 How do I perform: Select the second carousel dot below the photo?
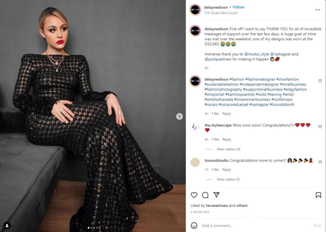pyautogui.click(x=91, y=228)
